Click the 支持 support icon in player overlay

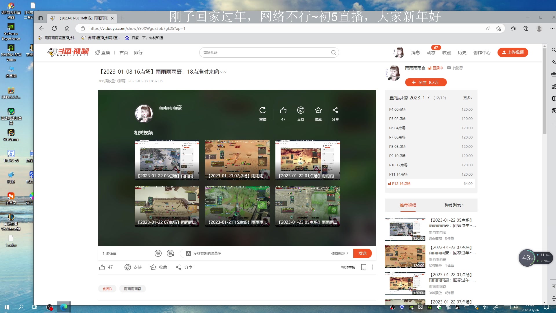point(301,110)
